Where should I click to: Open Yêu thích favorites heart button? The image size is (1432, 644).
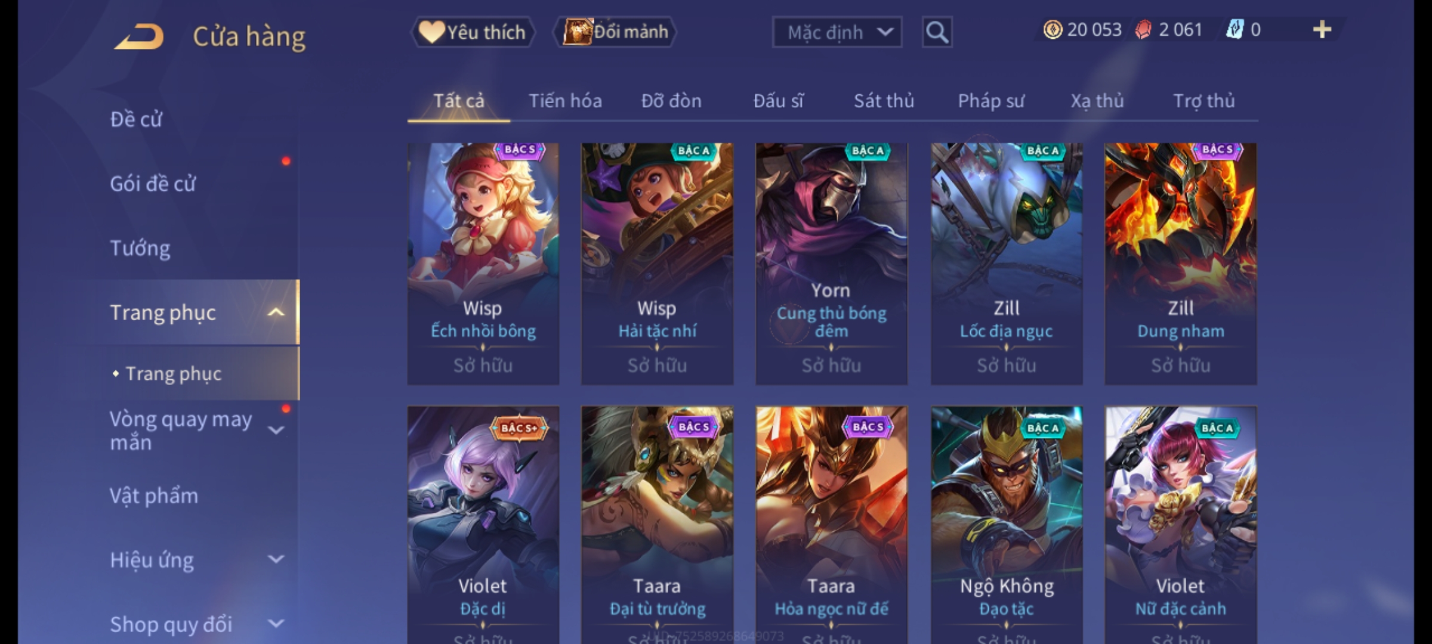(472, 32)
